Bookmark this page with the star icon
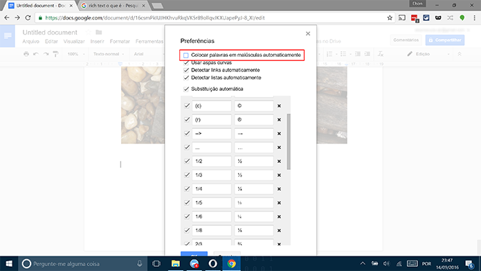The height and width of the screenshot is (271, 481). [x=390, y=18]
